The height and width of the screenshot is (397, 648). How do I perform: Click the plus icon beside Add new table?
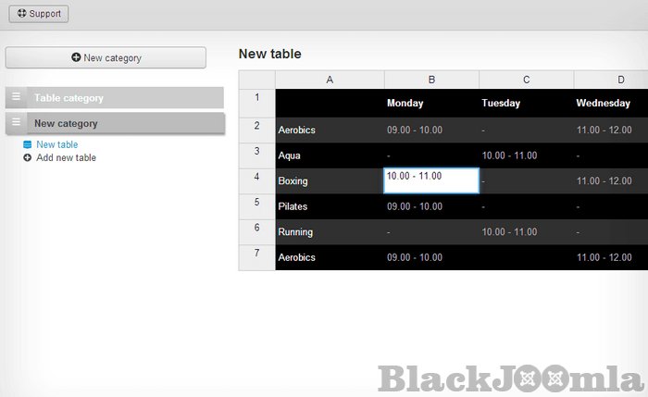pyautogui.click(x=27, y=157)
